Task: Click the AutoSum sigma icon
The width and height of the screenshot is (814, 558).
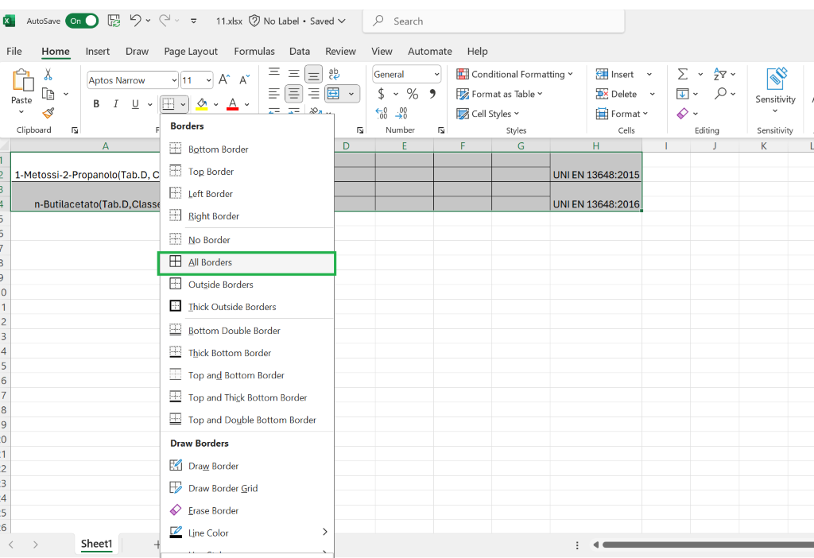Action: [683, 74]
